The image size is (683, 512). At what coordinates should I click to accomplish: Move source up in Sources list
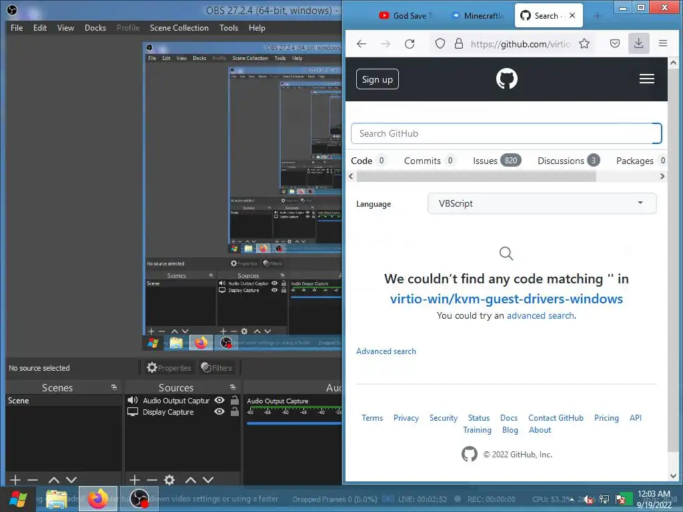point(191,480)
